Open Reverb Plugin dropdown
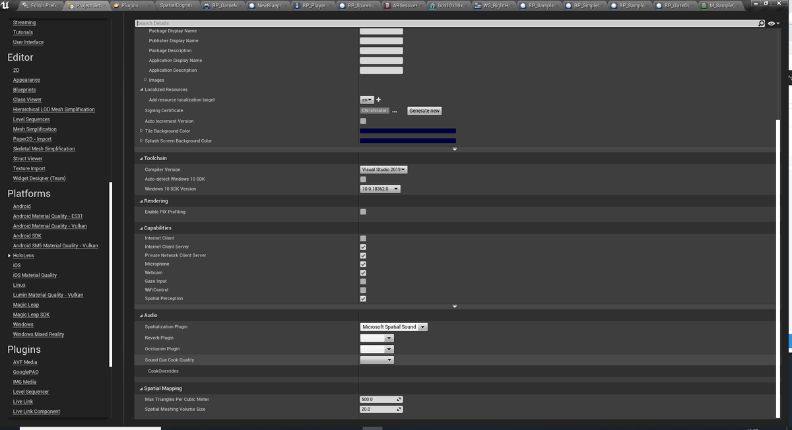Viewport: 792px width, 430px height. [x=377, y=338]
